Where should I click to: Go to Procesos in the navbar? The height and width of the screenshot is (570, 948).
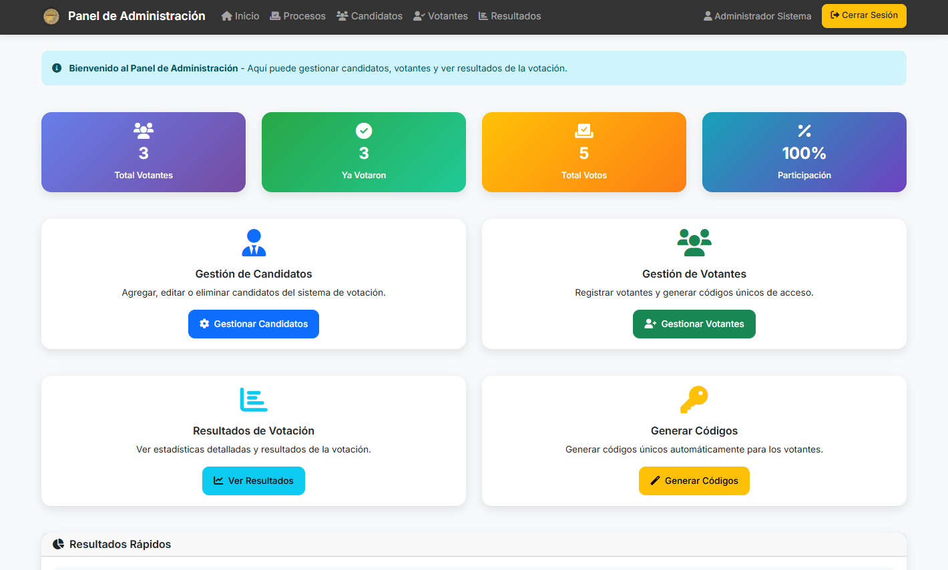coord(298,16)
